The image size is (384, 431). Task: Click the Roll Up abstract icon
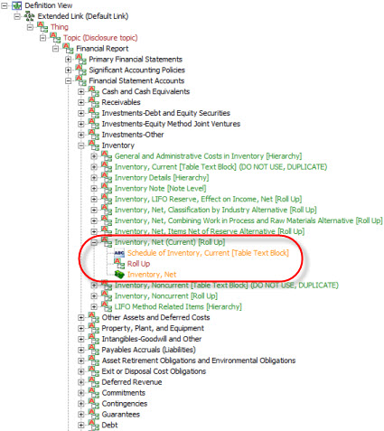point(119,264)
